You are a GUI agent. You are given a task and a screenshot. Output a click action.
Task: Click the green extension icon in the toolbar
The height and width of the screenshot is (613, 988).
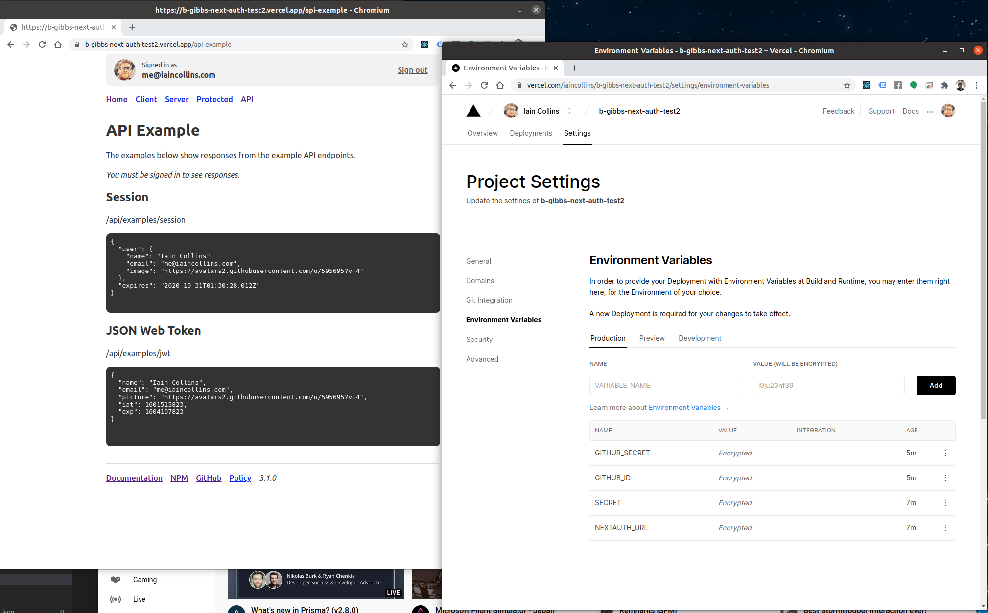click(913, 85)
